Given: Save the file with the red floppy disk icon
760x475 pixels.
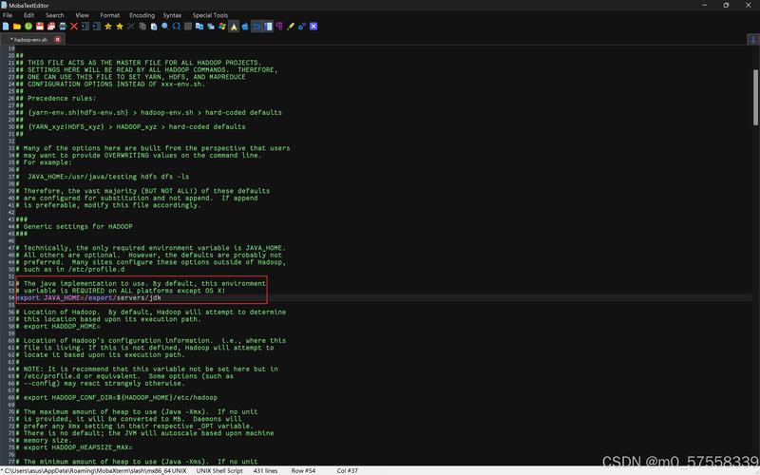Looking at the screenshot, I should click(x=40, y=27).
